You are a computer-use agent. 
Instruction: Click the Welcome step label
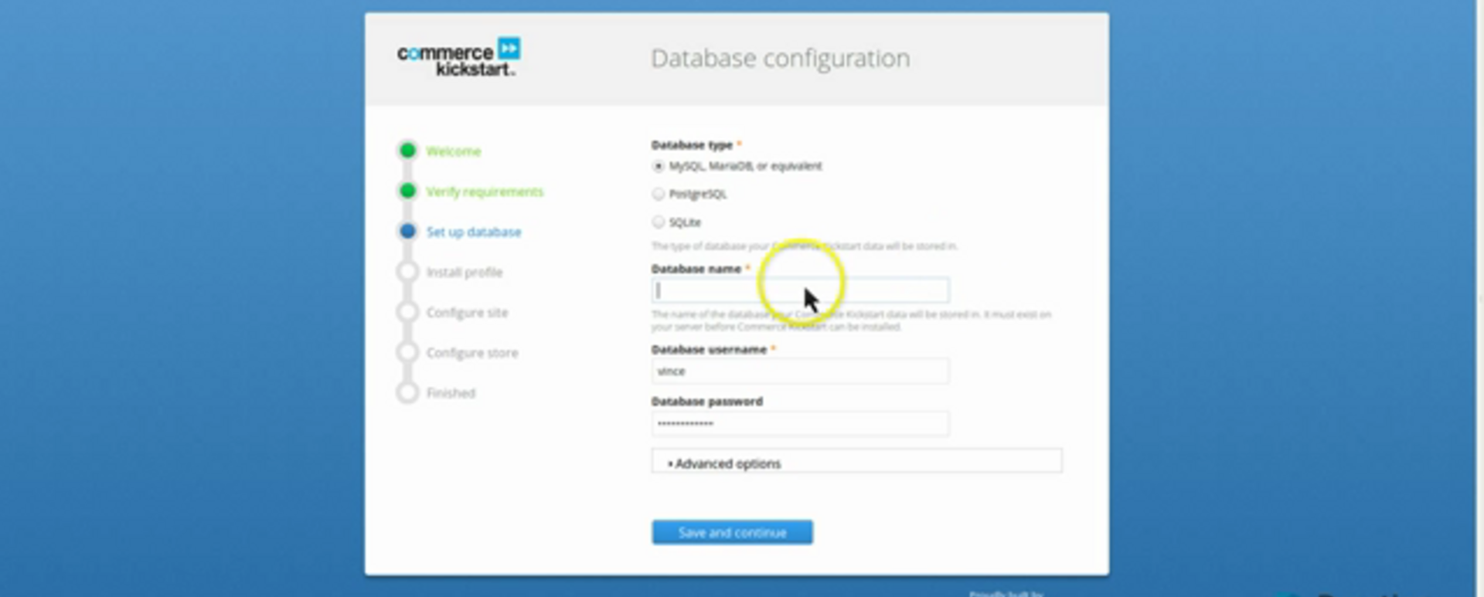(x=454, y=151)
